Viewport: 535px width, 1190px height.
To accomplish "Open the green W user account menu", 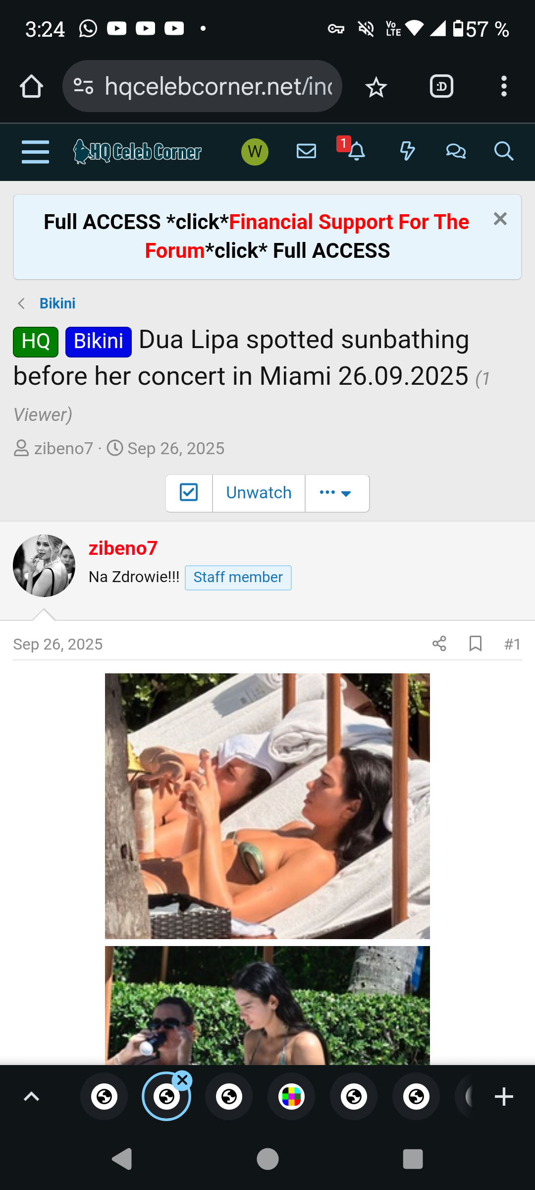I will point(255,151).
